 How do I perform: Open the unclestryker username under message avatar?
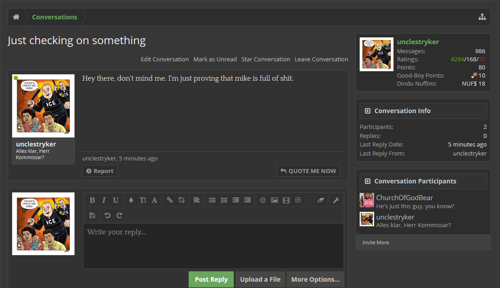point(36,144)
